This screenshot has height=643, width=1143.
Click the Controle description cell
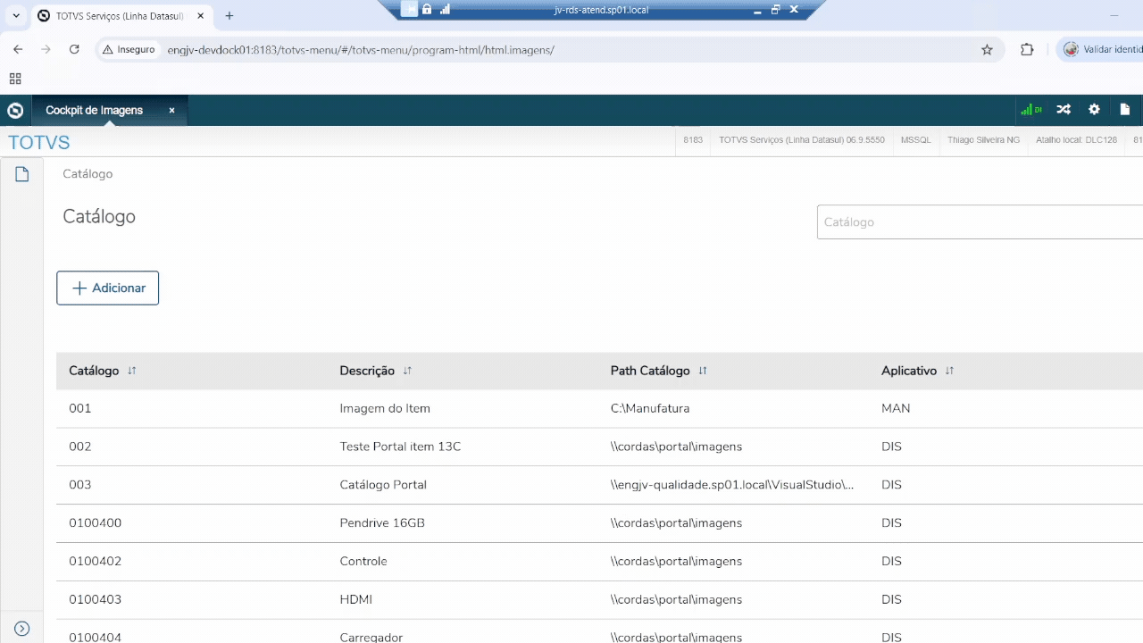coord(363,562)
